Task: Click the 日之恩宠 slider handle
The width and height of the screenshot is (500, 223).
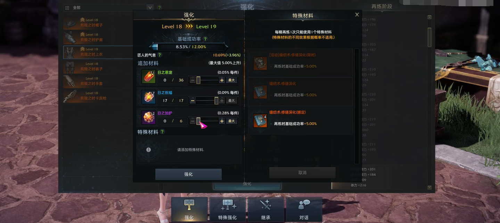Action: [x=198, y=80]
